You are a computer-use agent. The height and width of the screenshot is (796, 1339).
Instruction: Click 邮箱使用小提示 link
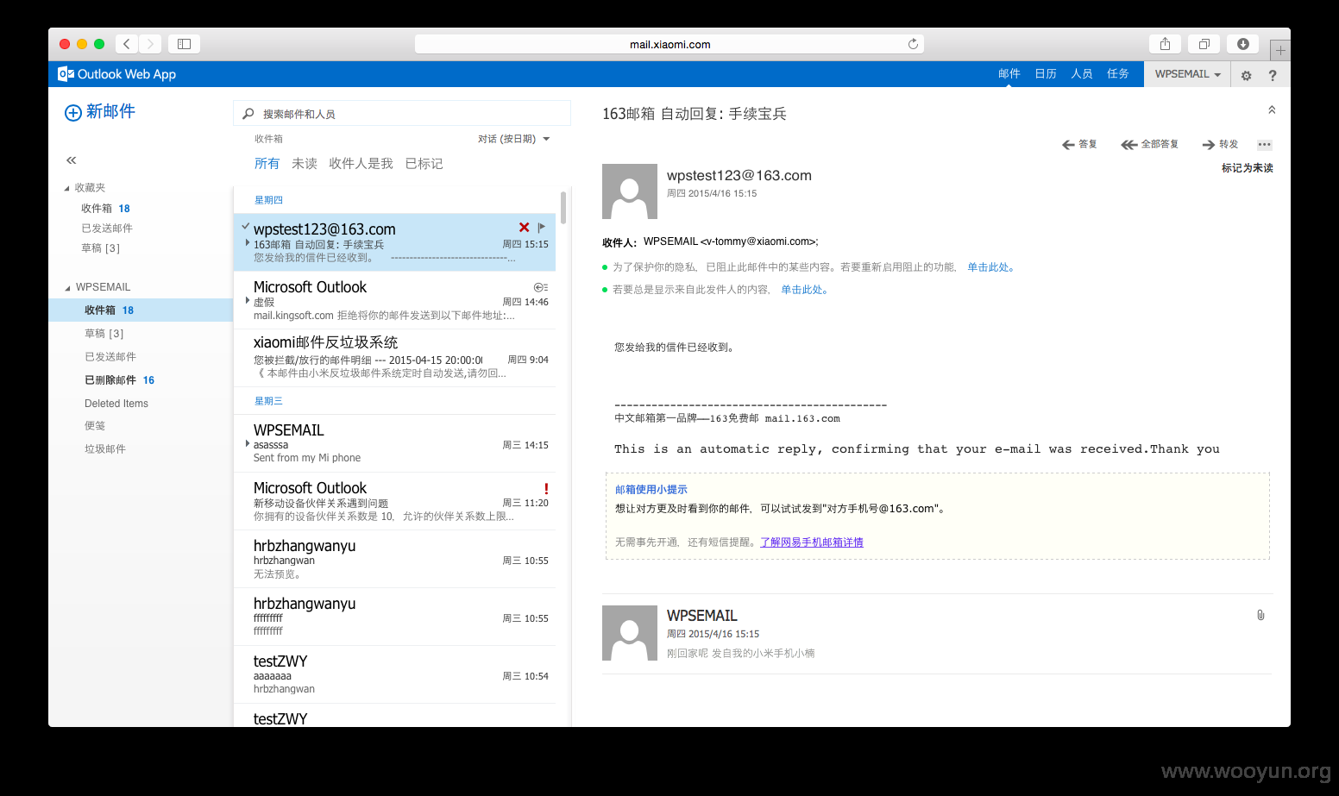pos(651,490)
